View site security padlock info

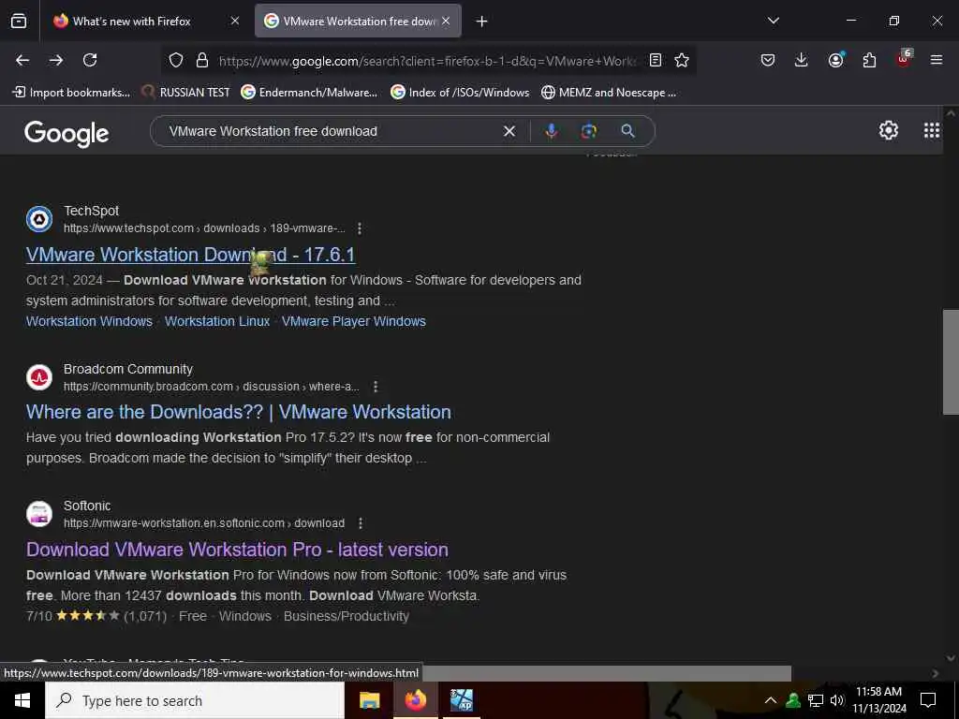click(x=202, y=60)
